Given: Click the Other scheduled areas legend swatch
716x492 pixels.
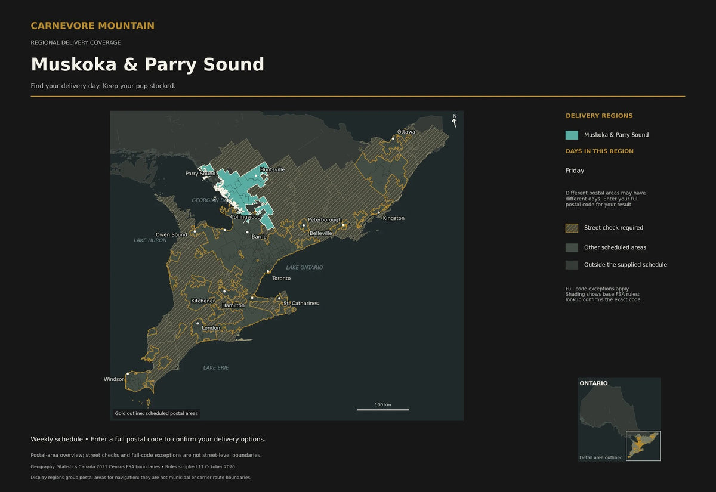Looking at the screenshot, I should [572, 247].
